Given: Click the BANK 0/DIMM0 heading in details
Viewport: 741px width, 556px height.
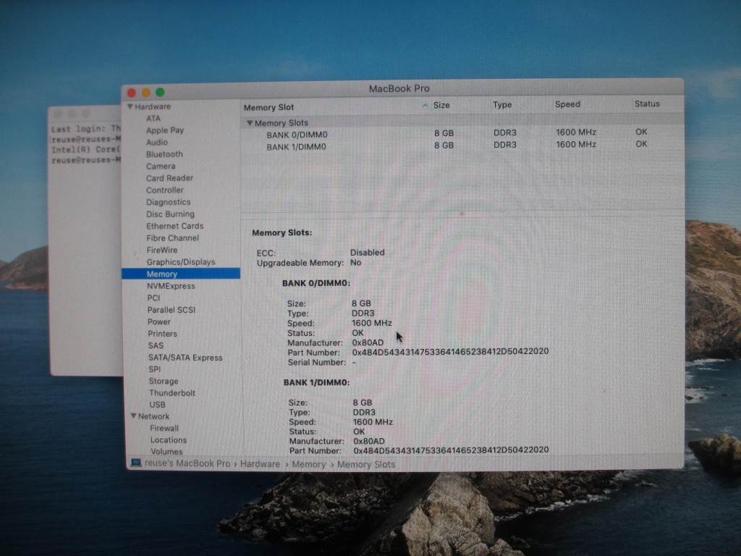Looking at the screenshot, I should click(x=316, y=283).
